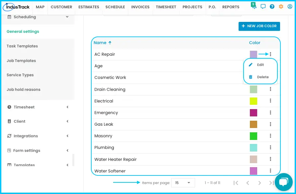Screen dimensions: 296x194
Task: Open the live chat bubble widget
Action: pos(284,182)
